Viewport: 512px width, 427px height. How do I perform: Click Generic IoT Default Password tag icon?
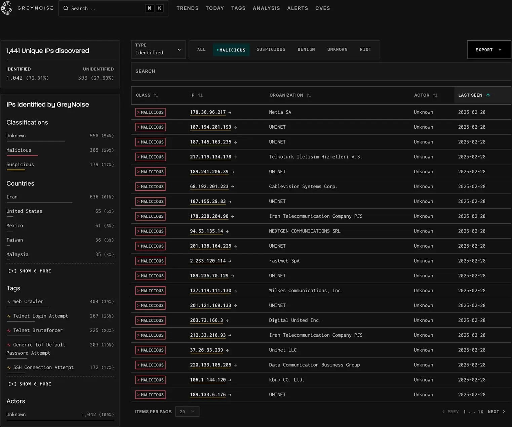9,345
